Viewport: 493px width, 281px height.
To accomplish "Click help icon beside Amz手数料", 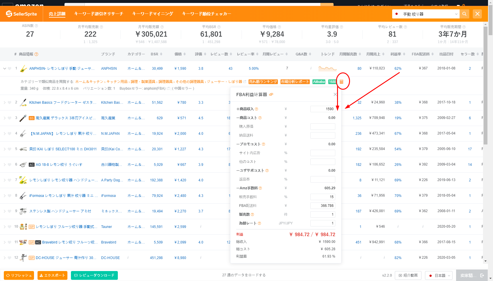I will (x=260, y=188).
